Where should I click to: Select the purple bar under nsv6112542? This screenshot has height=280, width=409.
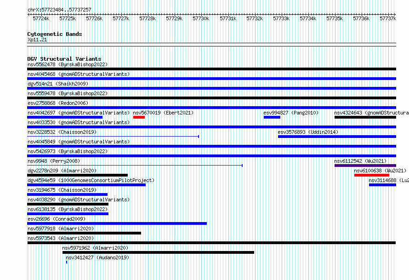coord(365,166)
